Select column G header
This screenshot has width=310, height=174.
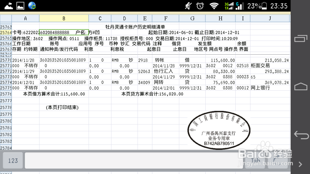click(192, 18)
